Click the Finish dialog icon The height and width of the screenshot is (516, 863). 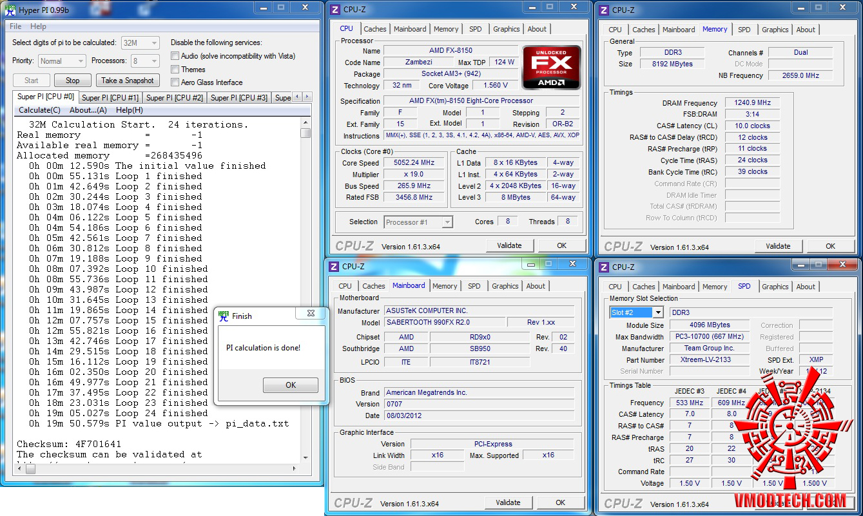(x=224, y=316)
